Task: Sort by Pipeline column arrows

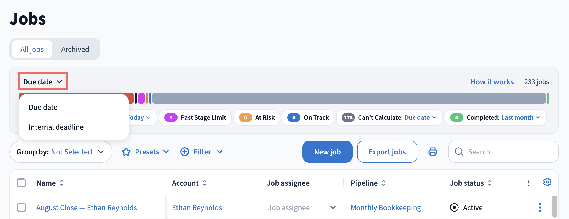Action: click(383, 183)
